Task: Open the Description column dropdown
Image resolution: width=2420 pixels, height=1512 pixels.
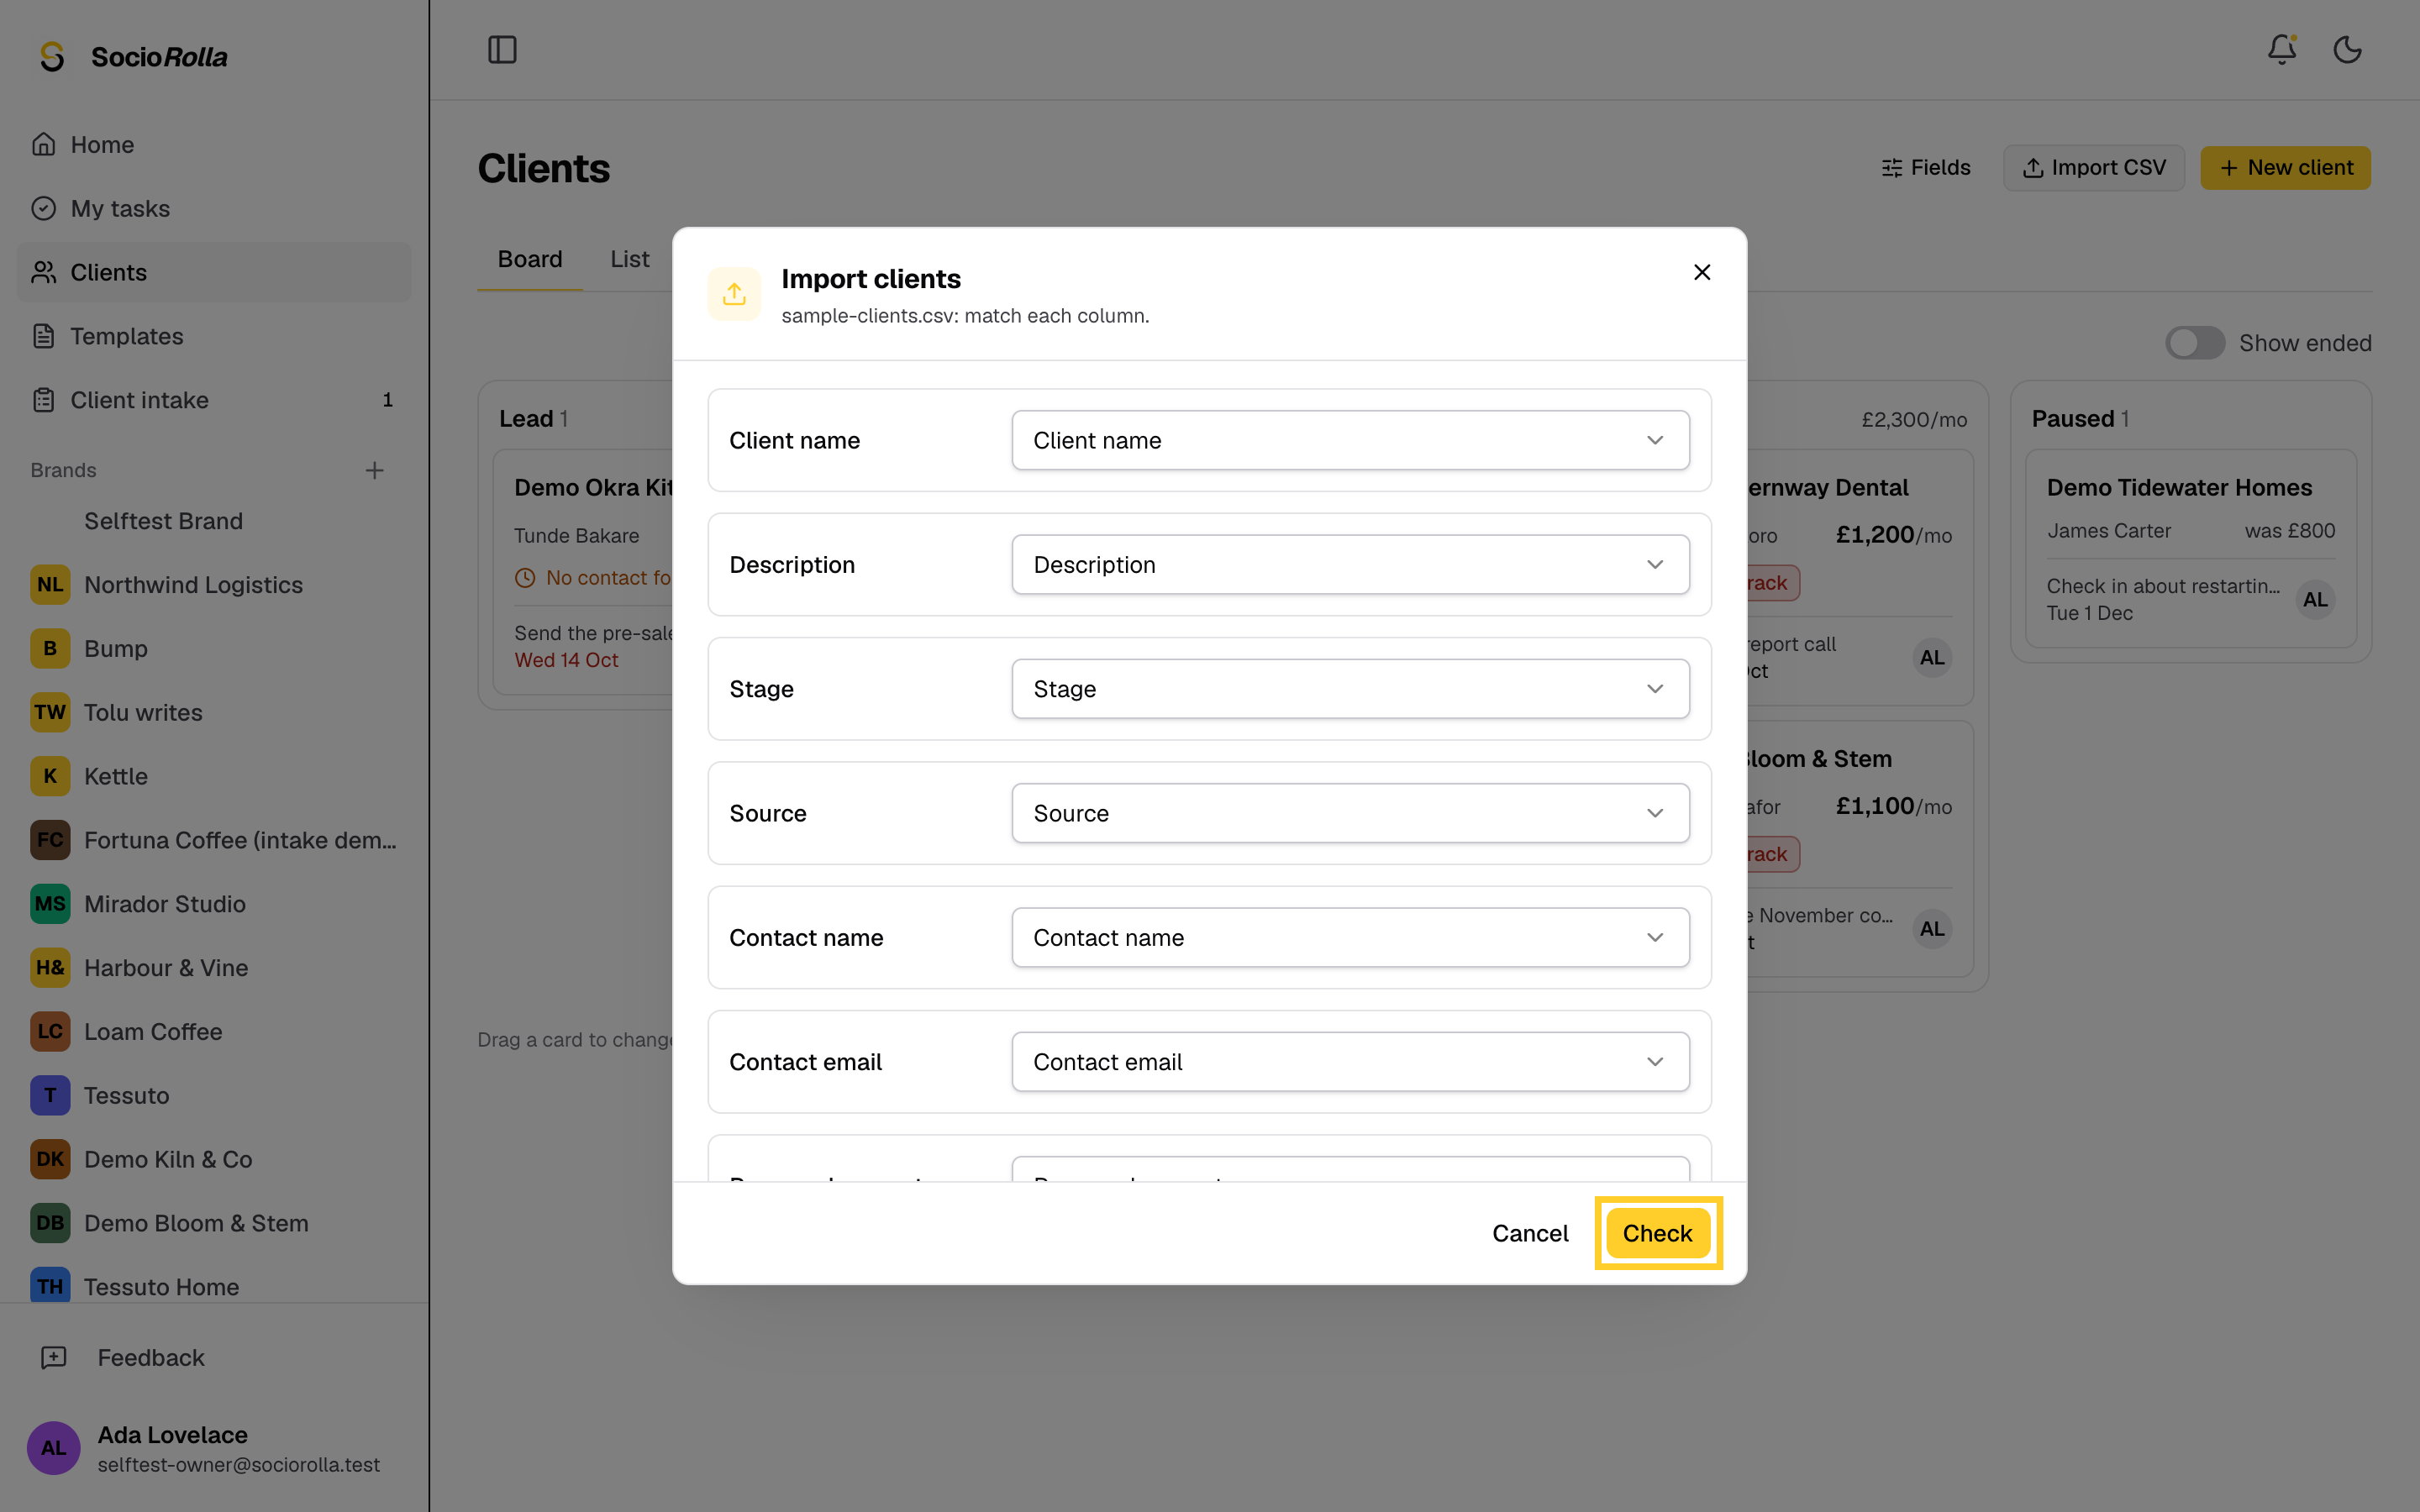Action: click(x=1350, y=564)
